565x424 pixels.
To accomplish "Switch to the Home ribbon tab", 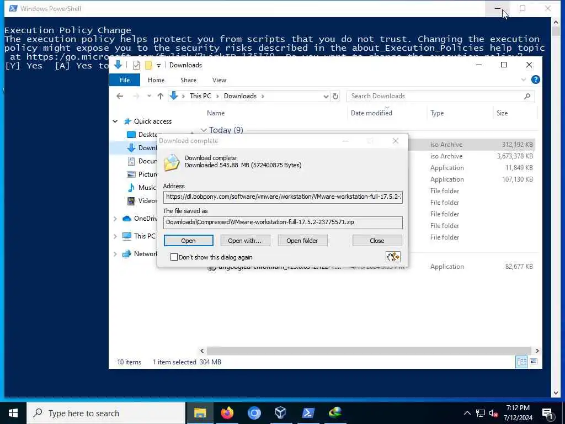I will coord(156,80).
